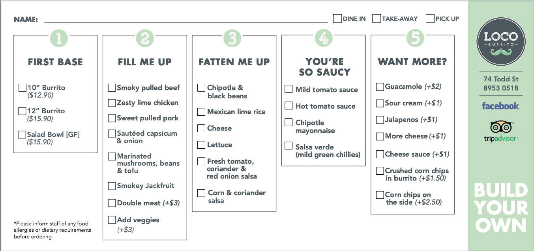Select the Guacamole extra checkbox

(x=380, y=87)
